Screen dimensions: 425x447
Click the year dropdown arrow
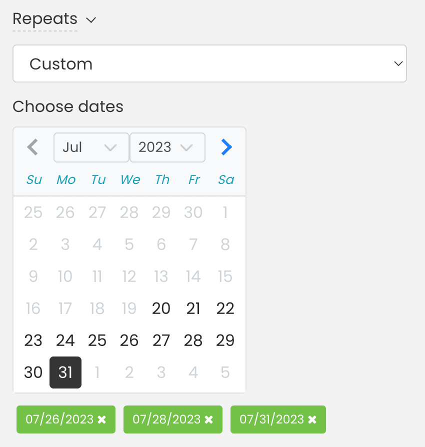(187, 147)
